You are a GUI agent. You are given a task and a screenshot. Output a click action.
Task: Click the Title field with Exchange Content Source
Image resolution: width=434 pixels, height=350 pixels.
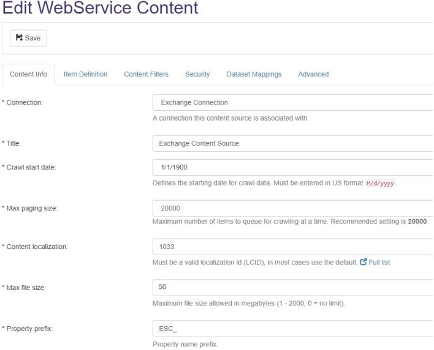(292, 143)
